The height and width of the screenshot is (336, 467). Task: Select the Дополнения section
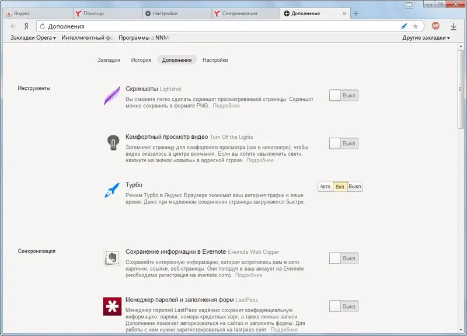point(177,60)
